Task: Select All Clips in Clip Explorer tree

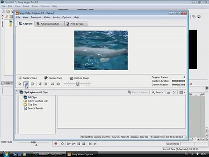Action: 30,97
